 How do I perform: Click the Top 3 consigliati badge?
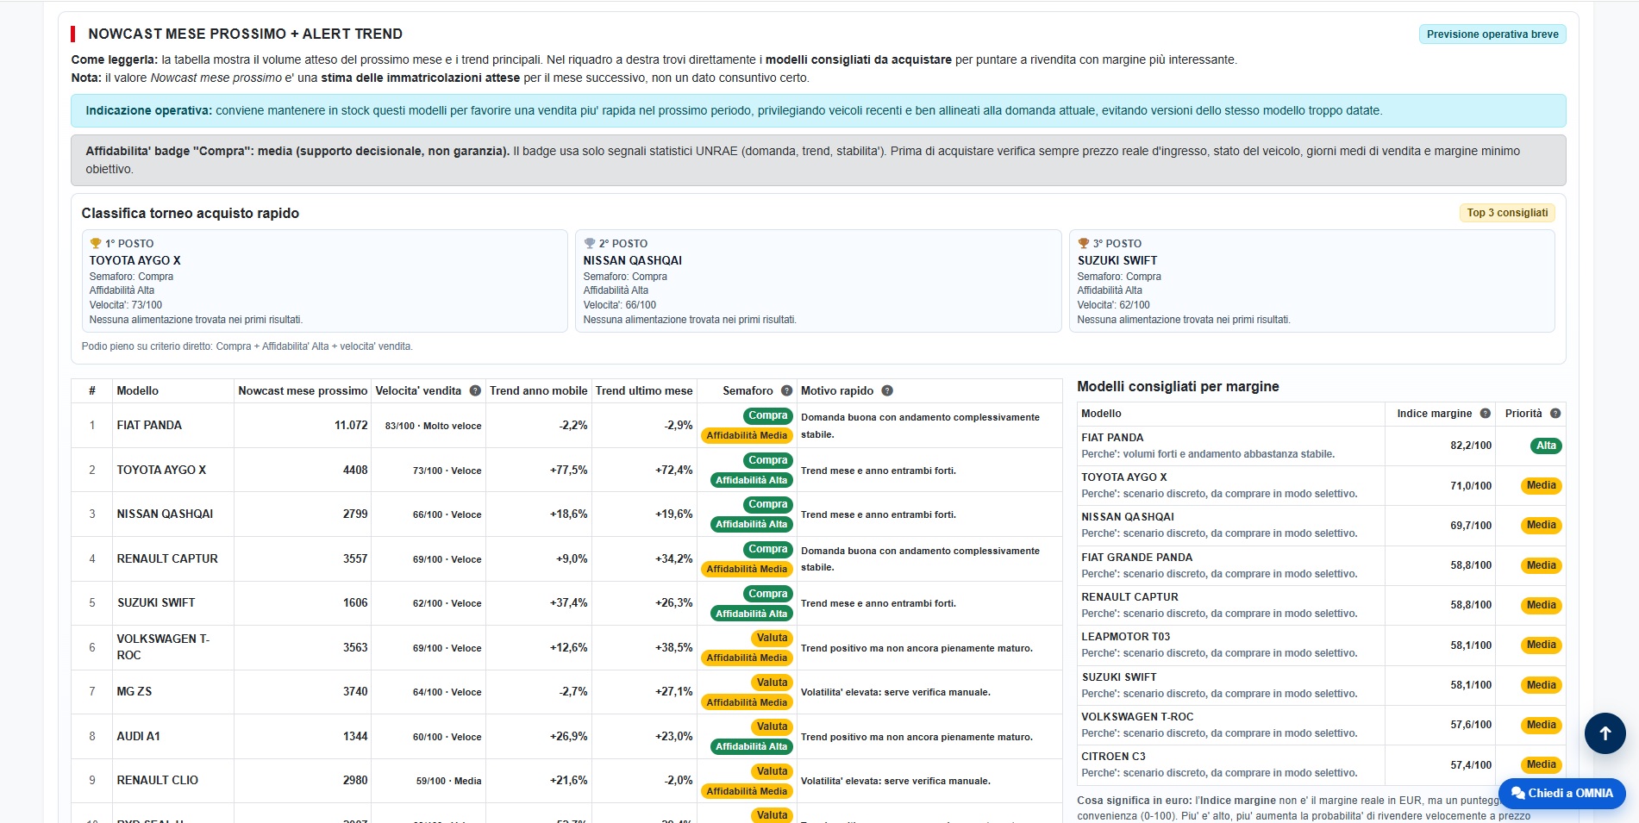click(1507, 213)
